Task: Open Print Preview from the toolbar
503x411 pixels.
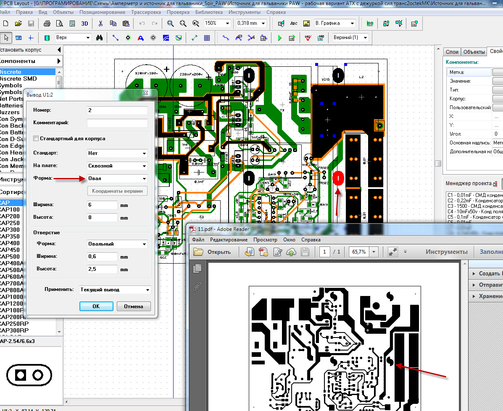Action: click(59, 24)
